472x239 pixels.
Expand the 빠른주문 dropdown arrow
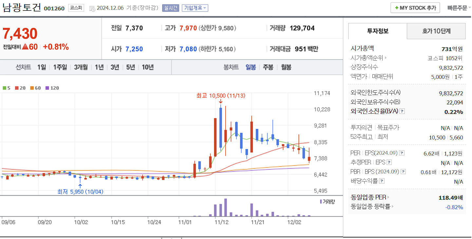468,7
